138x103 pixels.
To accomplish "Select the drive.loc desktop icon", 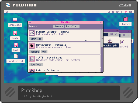I will point(15,20).
